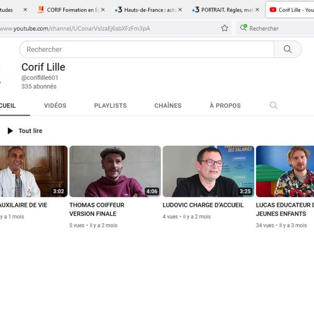Open the AUXILAIRE DE VIE video thumbnail
Viewport: 314px width, 314px height.
point(34,171)
